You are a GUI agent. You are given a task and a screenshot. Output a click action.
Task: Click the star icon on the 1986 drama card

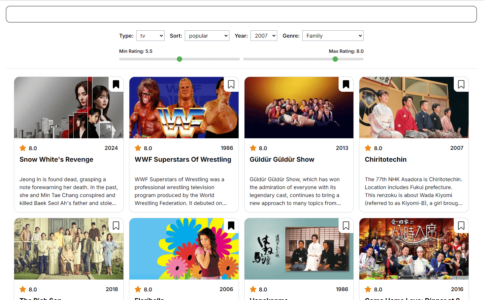point(253,289)
